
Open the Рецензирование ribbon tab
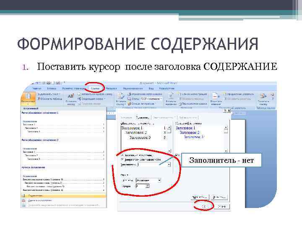pyautogui.click(x=133, y=88)
